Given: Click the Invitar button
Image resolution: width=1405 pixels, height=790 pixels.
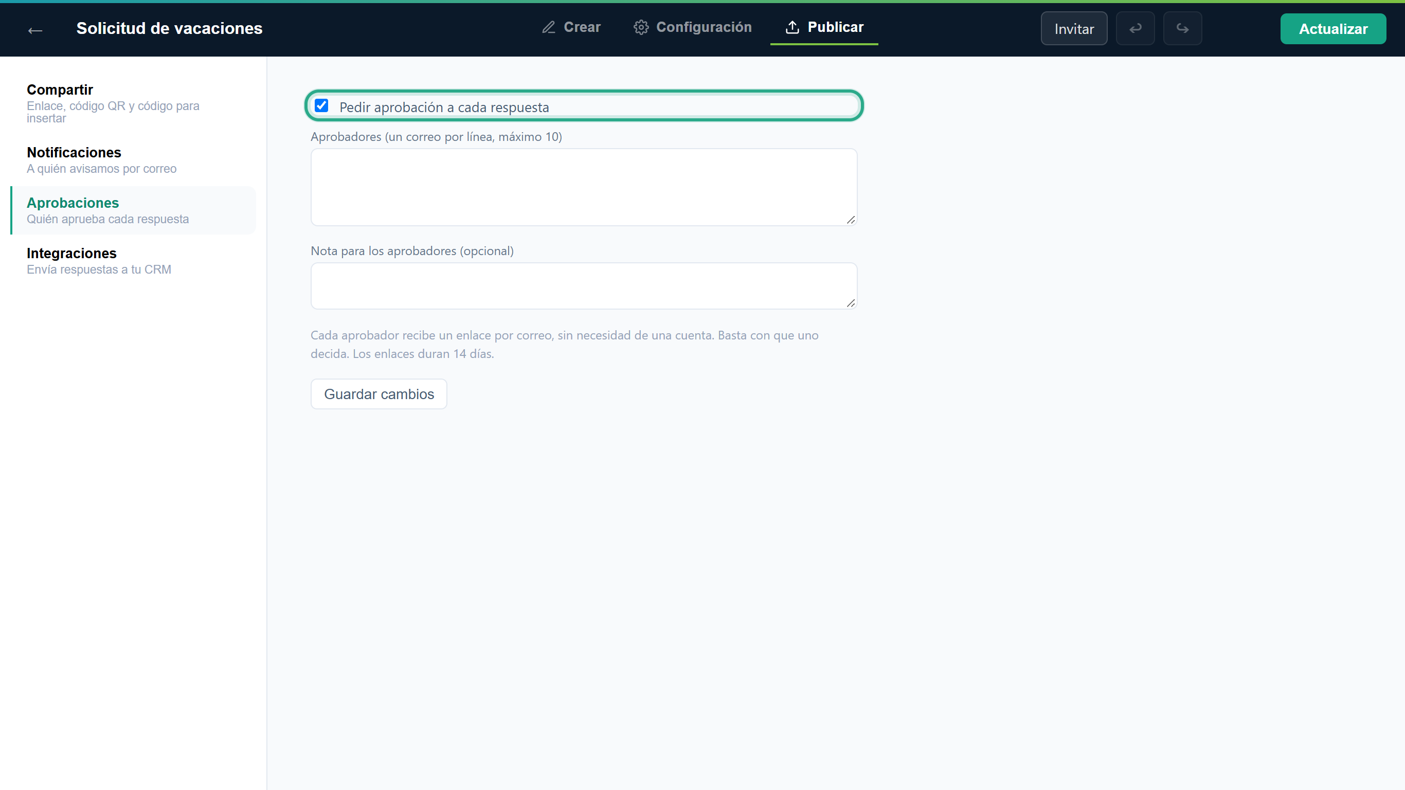Looking at the screenshot, I should pos(1073,28).
